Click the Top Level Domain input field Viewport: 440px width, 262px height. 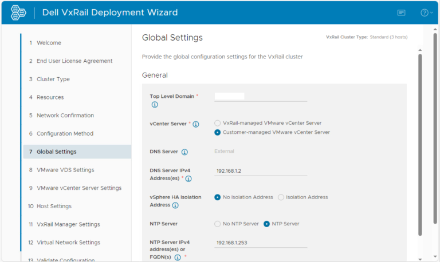pyautogui.click(x=260, y=97)
